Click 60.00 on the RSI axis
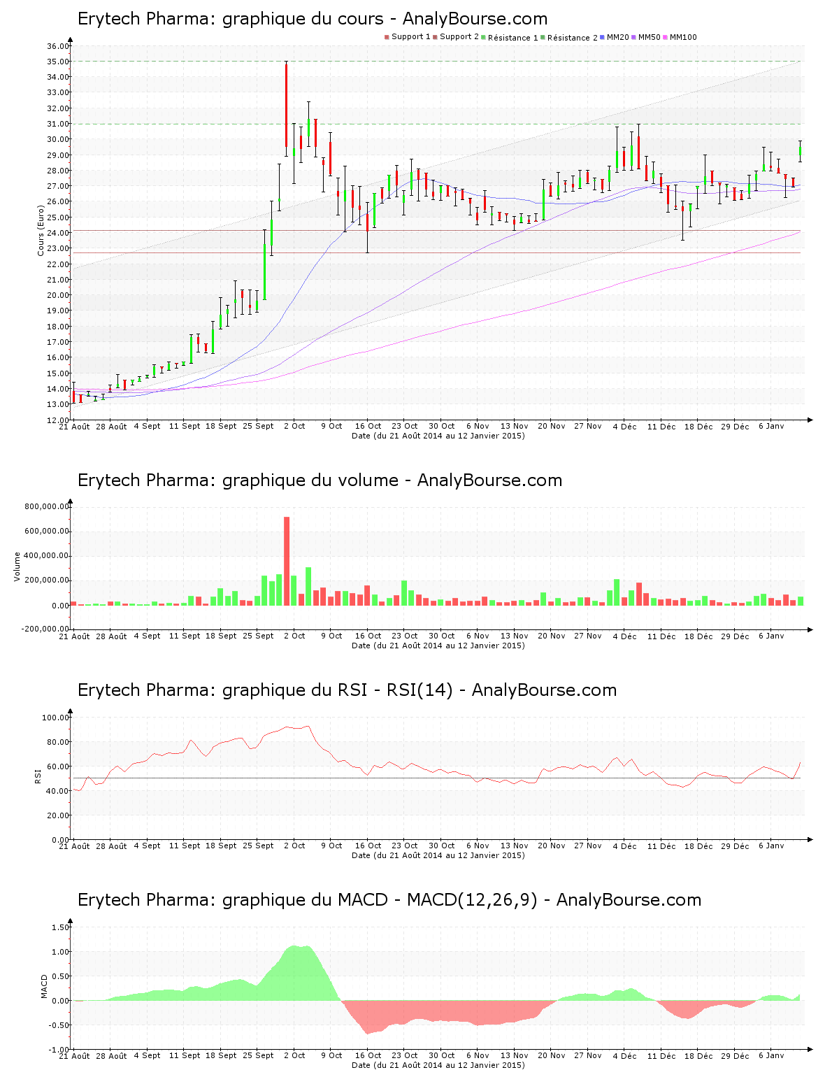The width and height of the screenshot is (839, 1084). [x=58, y=766]
